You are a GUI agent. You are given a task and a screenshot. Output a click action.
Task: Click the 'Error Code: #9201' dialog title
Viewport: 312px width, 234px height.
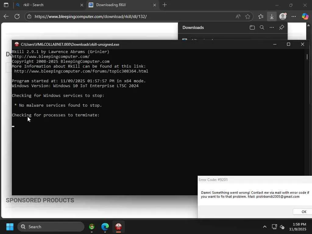(213, 180)
